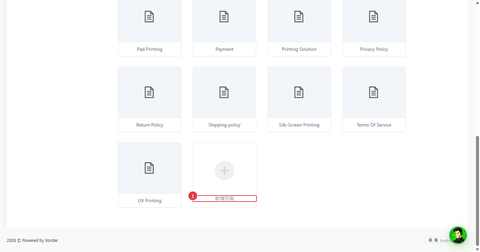Select the Terms Of Service title

(x=374, y=125)
